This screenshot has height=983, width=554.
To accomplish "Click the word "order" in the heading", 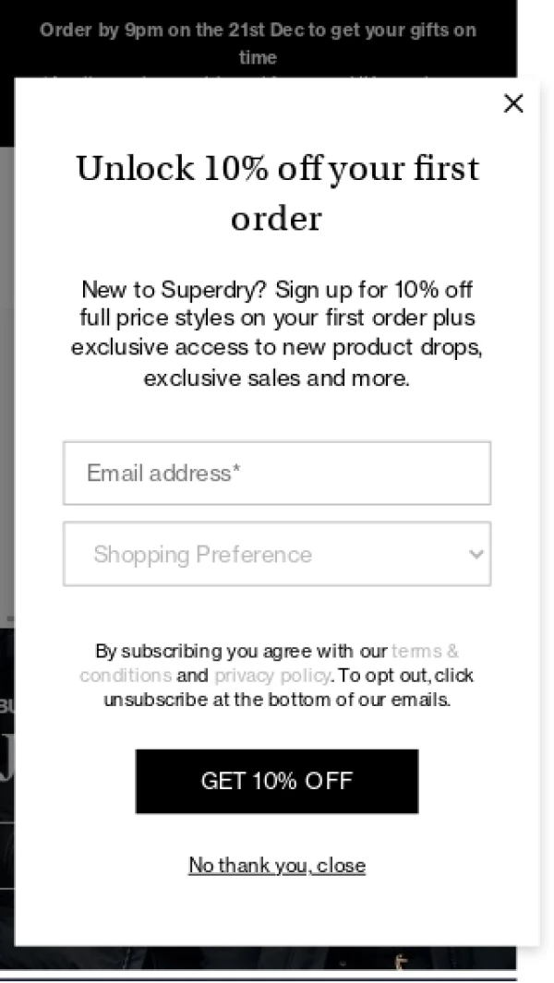I will tap(276, 220).
